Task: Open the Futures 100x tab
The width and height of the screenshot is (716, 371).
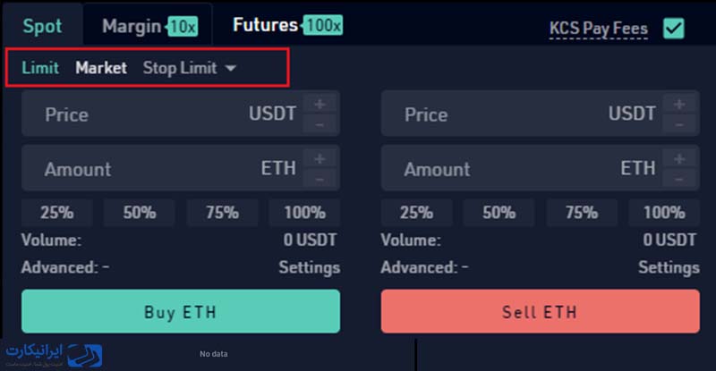Action: point(287,25)
